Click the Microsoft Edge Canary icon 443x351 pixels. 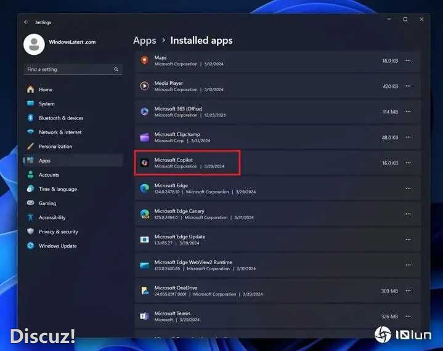pyautogui.click(x=145, y=214)
